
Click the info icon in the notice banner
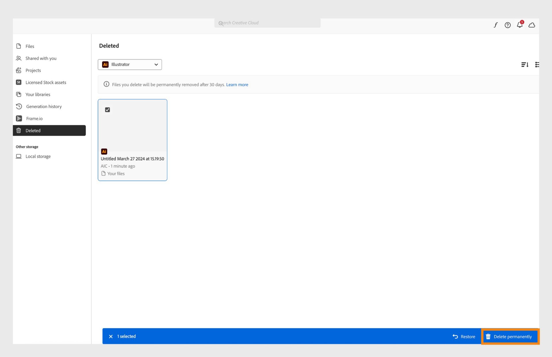[106, 84]
